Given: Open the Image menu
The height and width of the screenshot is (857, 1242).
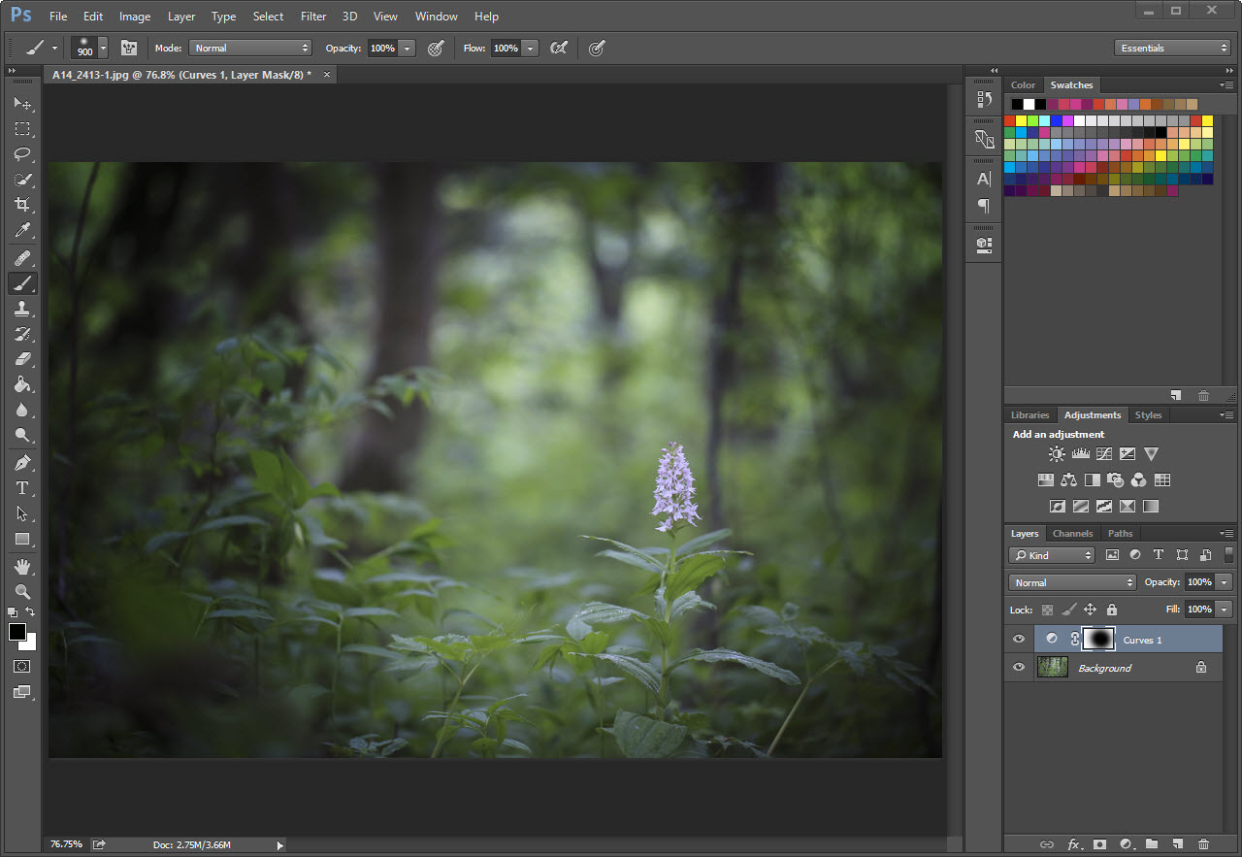Looking at the screenshot, I should click(x=135, y=16).
